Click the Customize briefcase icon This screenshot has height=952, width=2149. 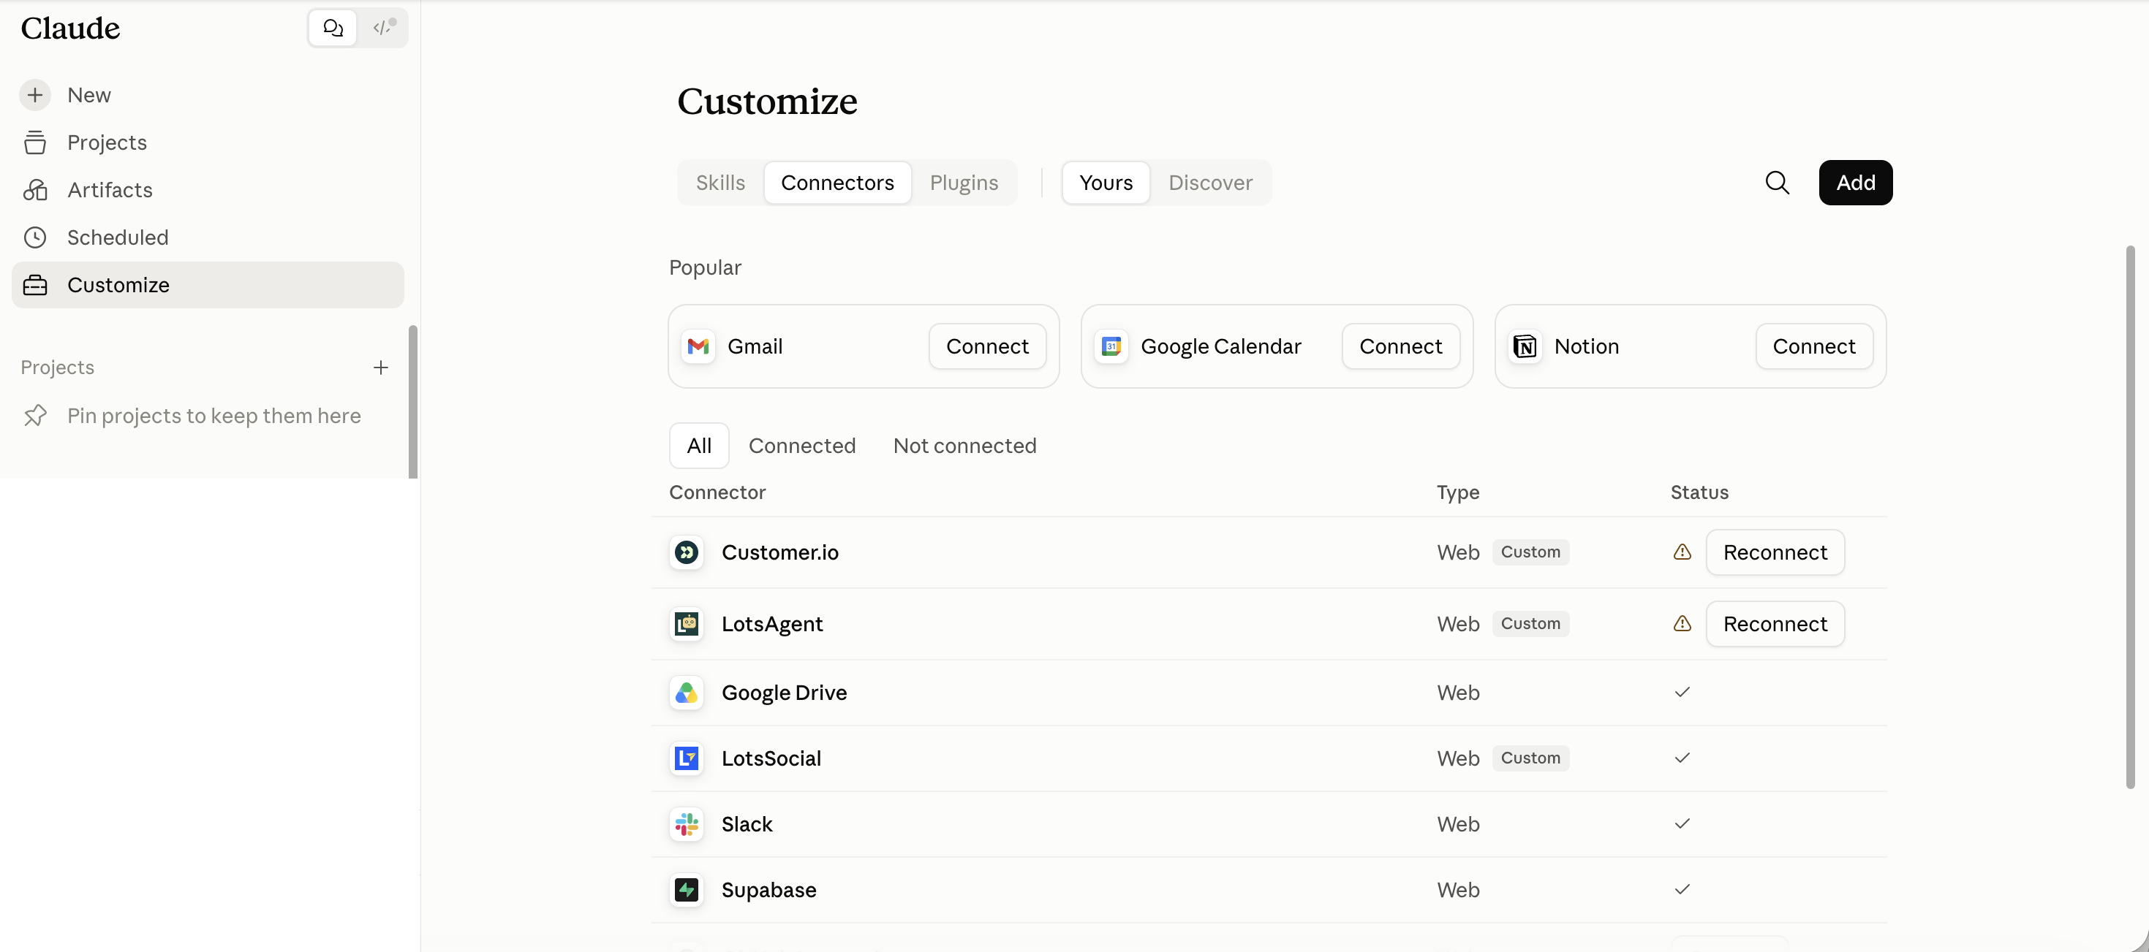[35, 285]
